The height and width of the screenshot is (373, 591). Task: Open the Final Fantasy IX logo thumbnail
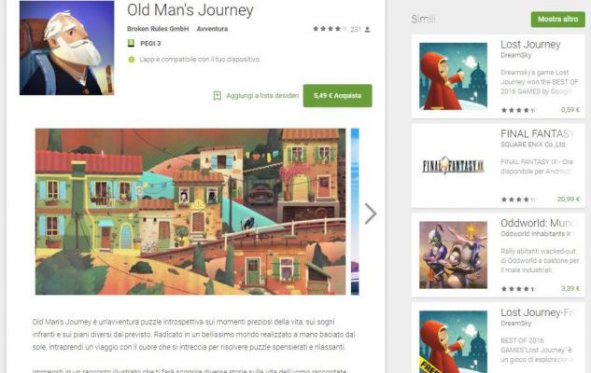coord(453,166)
